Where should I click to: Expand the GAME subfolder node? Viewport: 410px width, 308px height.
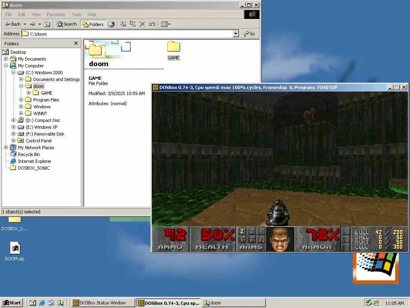(28, 93)
